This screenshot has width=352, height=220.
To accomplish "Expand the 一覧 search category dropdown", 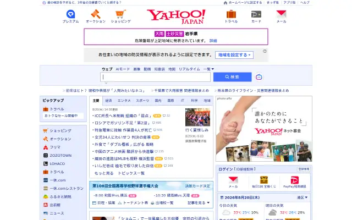I will click(208, 69).
